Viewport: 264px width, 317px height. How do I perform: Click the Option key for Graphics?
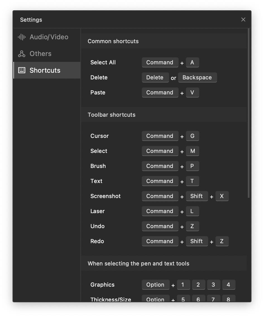pyautogui.click(x=155, y=285)
